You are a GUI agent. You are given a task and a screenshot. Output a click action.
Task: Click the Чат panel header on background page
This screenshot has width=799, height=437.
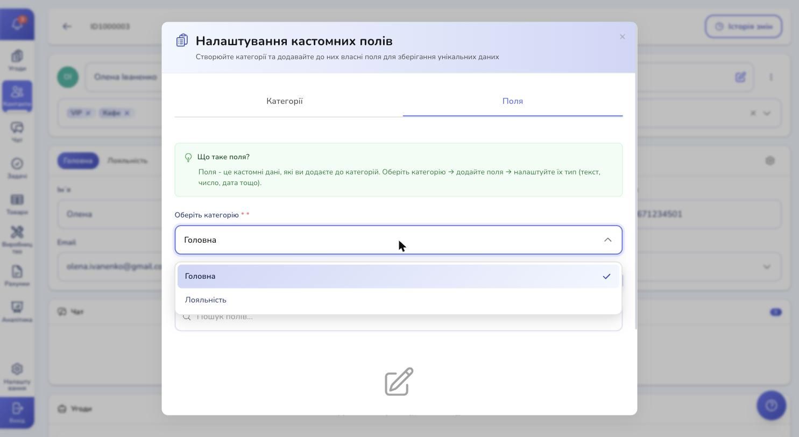(x=71, y=312)
